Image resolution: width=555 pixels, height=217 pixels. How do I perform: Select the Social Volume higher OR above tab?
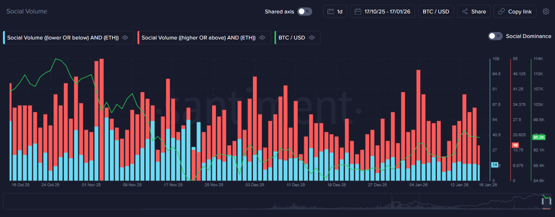[198, 38]
